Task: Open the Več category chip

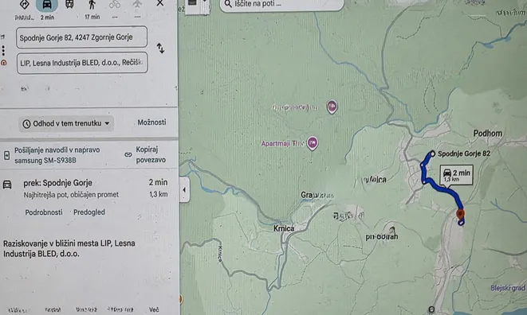Action: [x=154, y=309]
